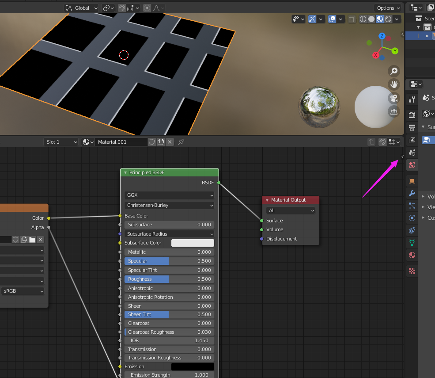Open the Object Constraints tab
This screenshot has width=435, height=378.
click(412, 230)
